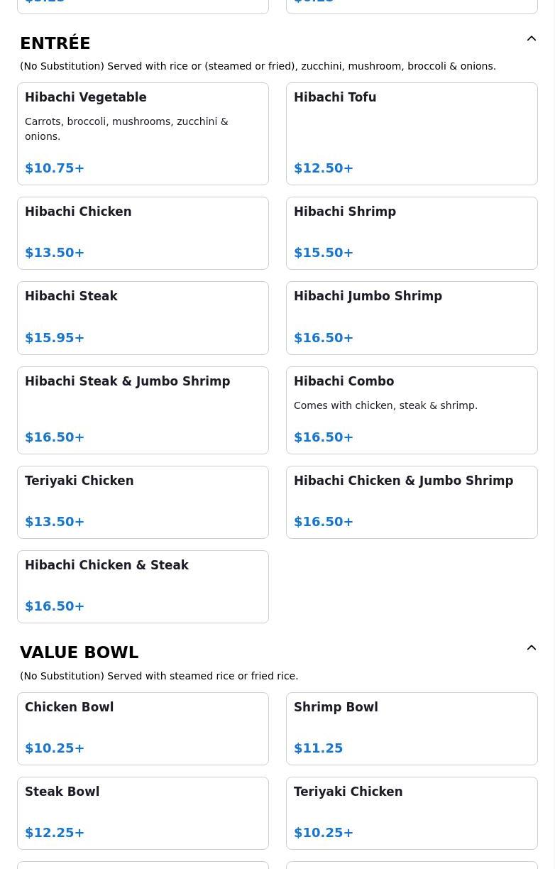
Task: Click the ENTRÉE section heading
Action: pyautogui.click(x=55, y=43)
